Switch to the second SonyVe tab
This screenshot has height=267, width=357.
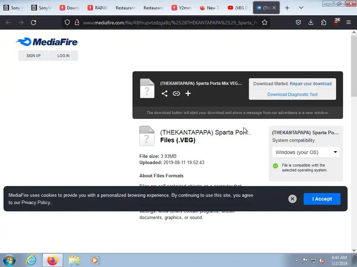tap(42, 8)
